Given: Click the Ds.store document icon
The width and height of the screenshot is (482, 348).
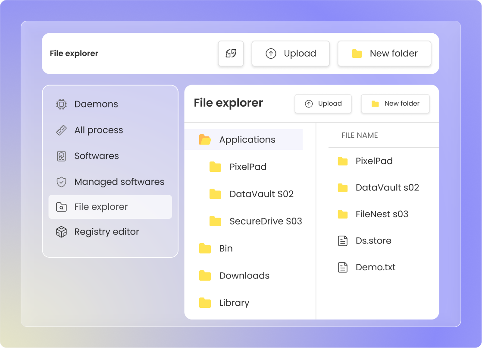Looking at the screenshot, I should tap(342, 240).
